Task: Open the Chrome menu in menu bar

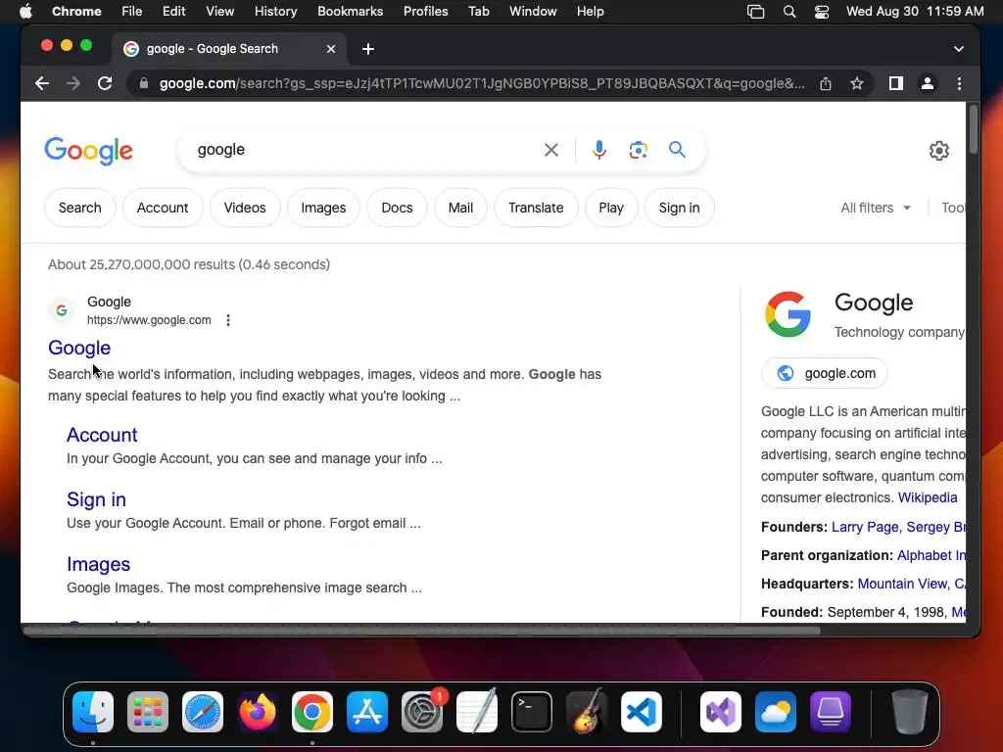Action: click(x=76, y=11)
